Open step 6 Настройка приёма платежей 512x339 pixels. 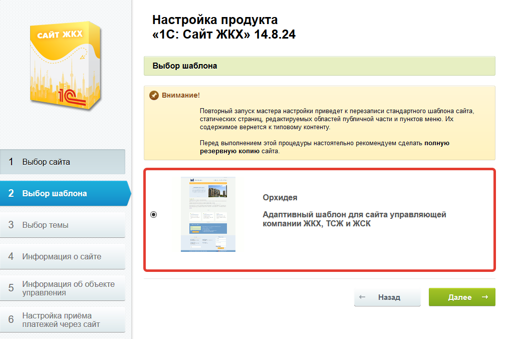point(62,320)
